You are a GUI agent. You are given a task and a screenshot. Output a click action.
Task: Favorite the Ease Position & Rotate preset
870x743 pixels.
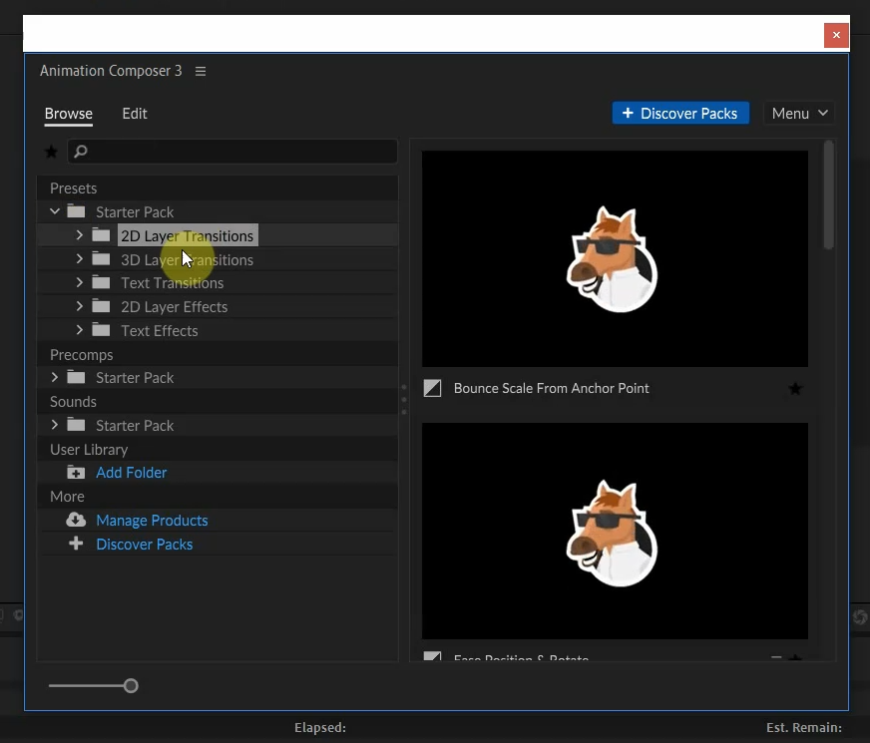coord(795,659)
